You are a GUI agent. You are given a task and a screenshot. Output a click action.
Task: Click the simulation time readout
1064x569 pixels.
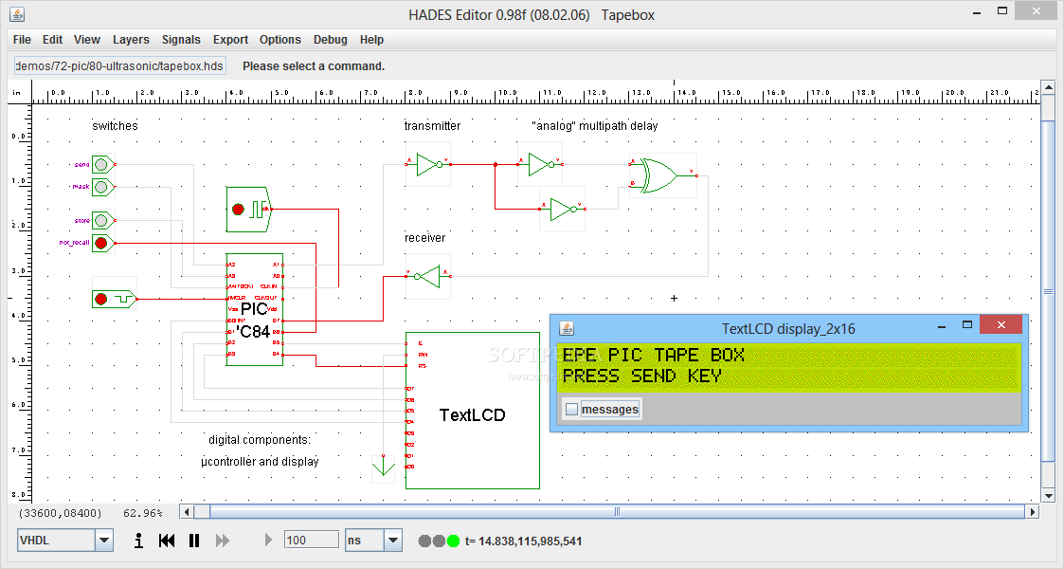click(523, 541)
